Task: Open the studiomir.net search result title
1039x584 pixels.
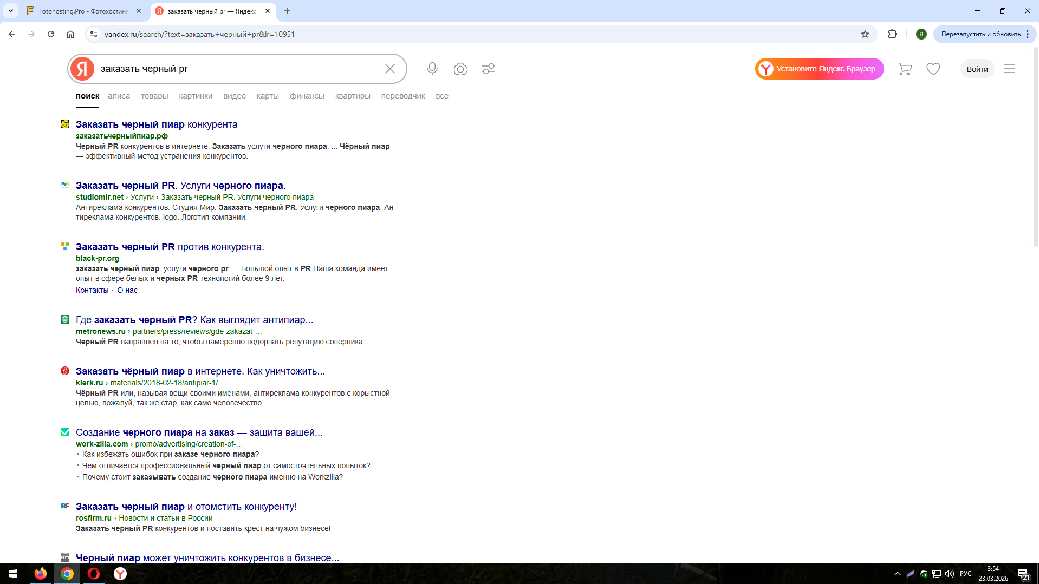Action: 181,186
